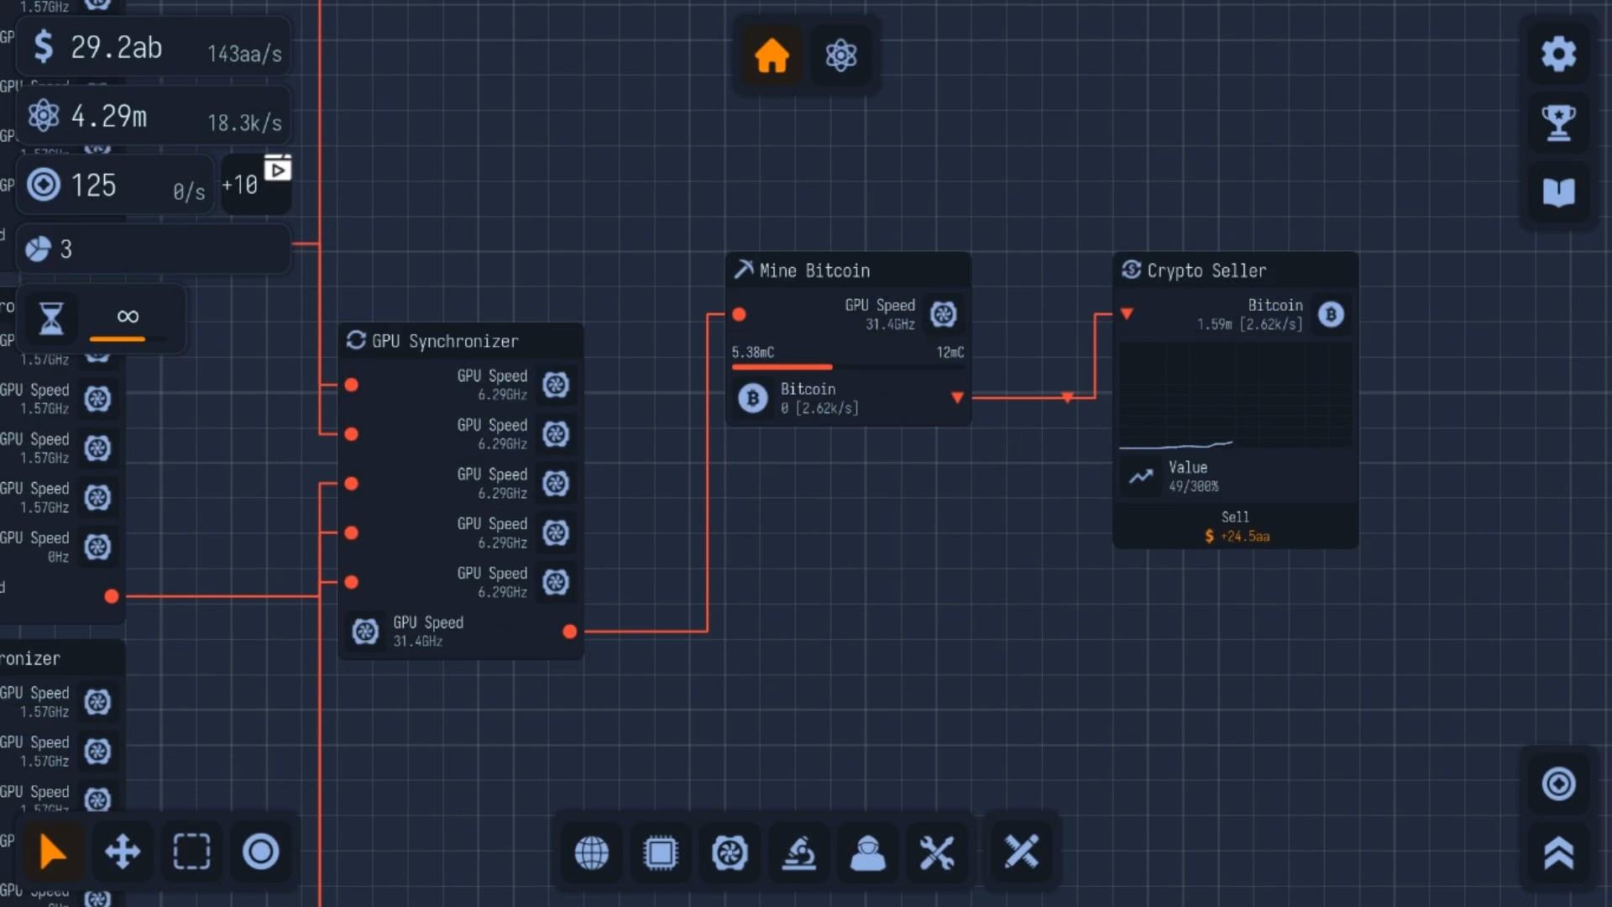1612x907 pixels.
Task: Click the hourglass time icon
Action: 51,318
